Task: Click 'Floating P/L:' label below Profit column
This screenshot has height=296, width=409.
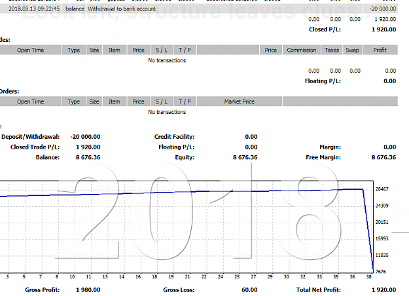Action: (x=323, y=81)
